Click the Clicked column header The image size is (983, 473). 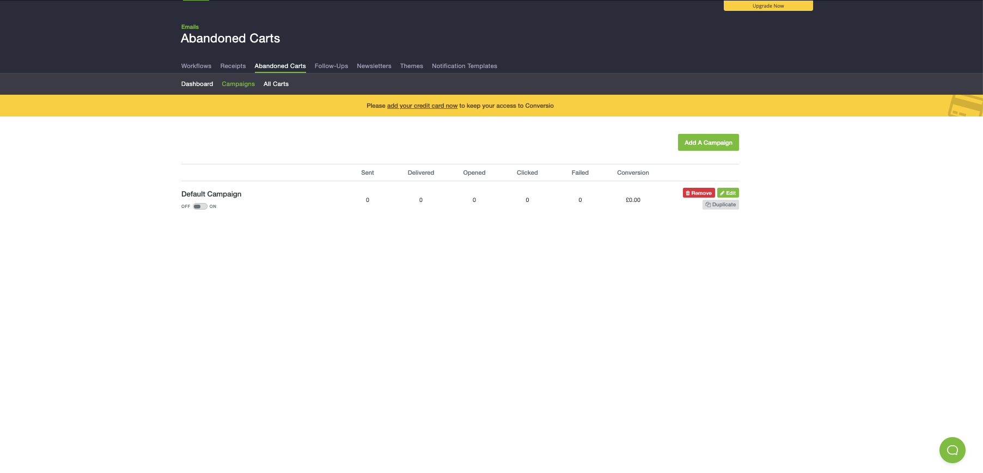(527, 173)
